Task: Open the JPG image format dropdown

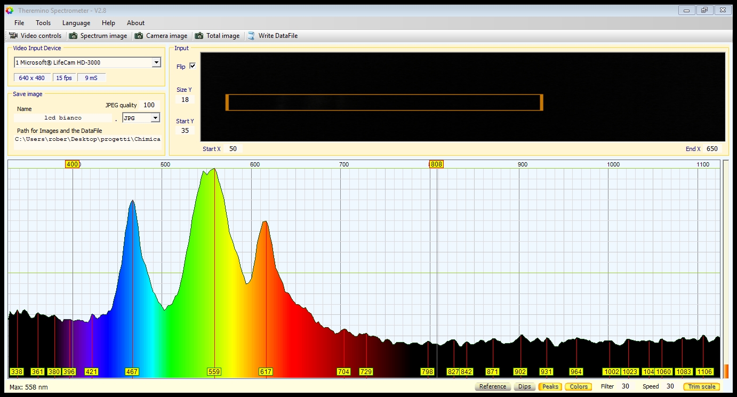Action: (x=155, y=118)
